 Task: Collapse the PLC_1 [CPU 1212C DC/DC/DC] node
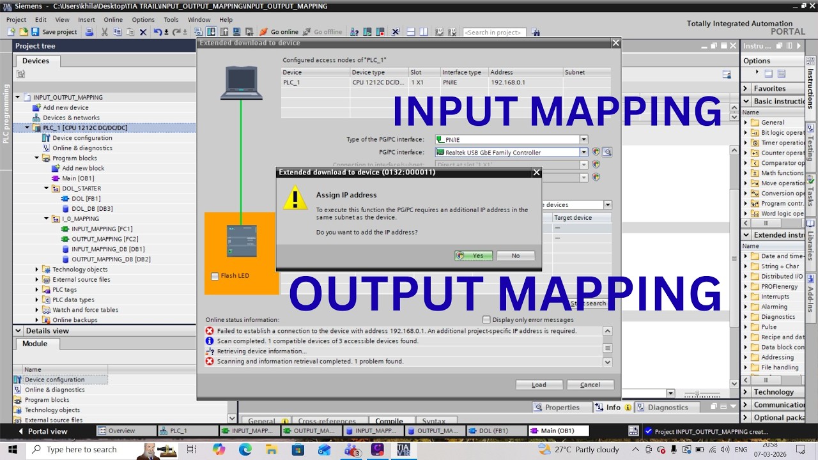coord(27,128)
